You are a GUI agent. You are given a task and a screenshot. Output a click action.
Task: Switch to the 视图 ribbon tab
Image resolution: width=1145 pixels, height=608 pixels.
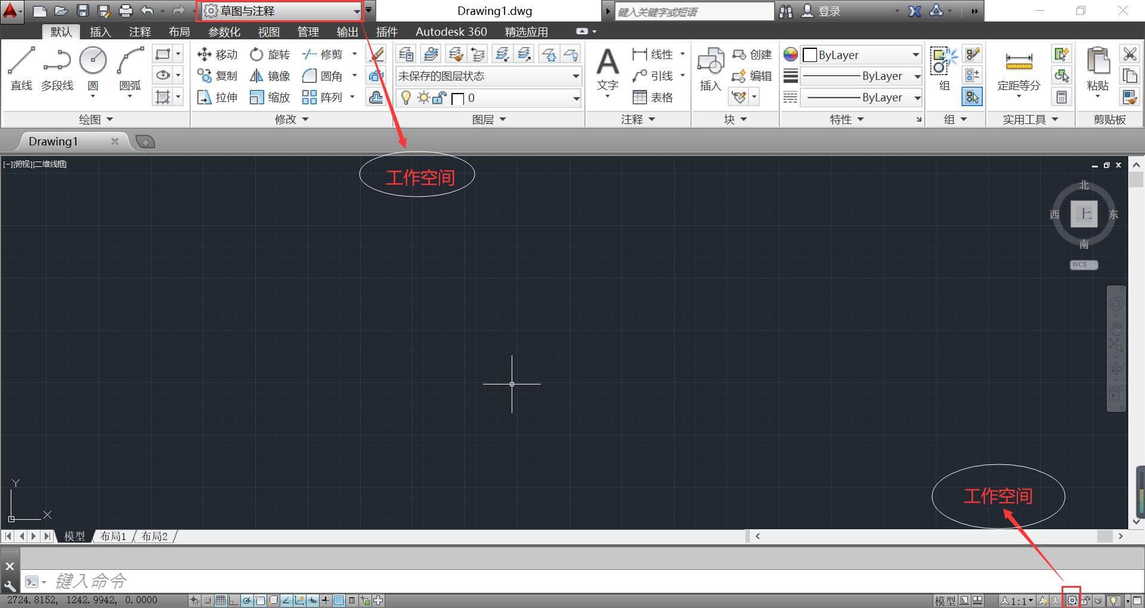point(268,32)
